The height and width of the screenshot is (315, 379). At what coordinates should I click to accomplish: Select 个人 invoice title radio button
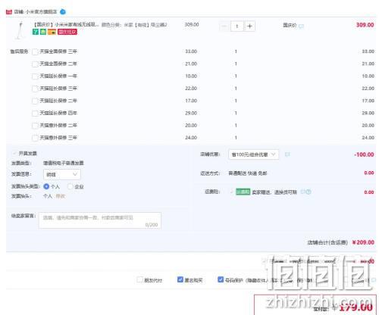[46, 186]
